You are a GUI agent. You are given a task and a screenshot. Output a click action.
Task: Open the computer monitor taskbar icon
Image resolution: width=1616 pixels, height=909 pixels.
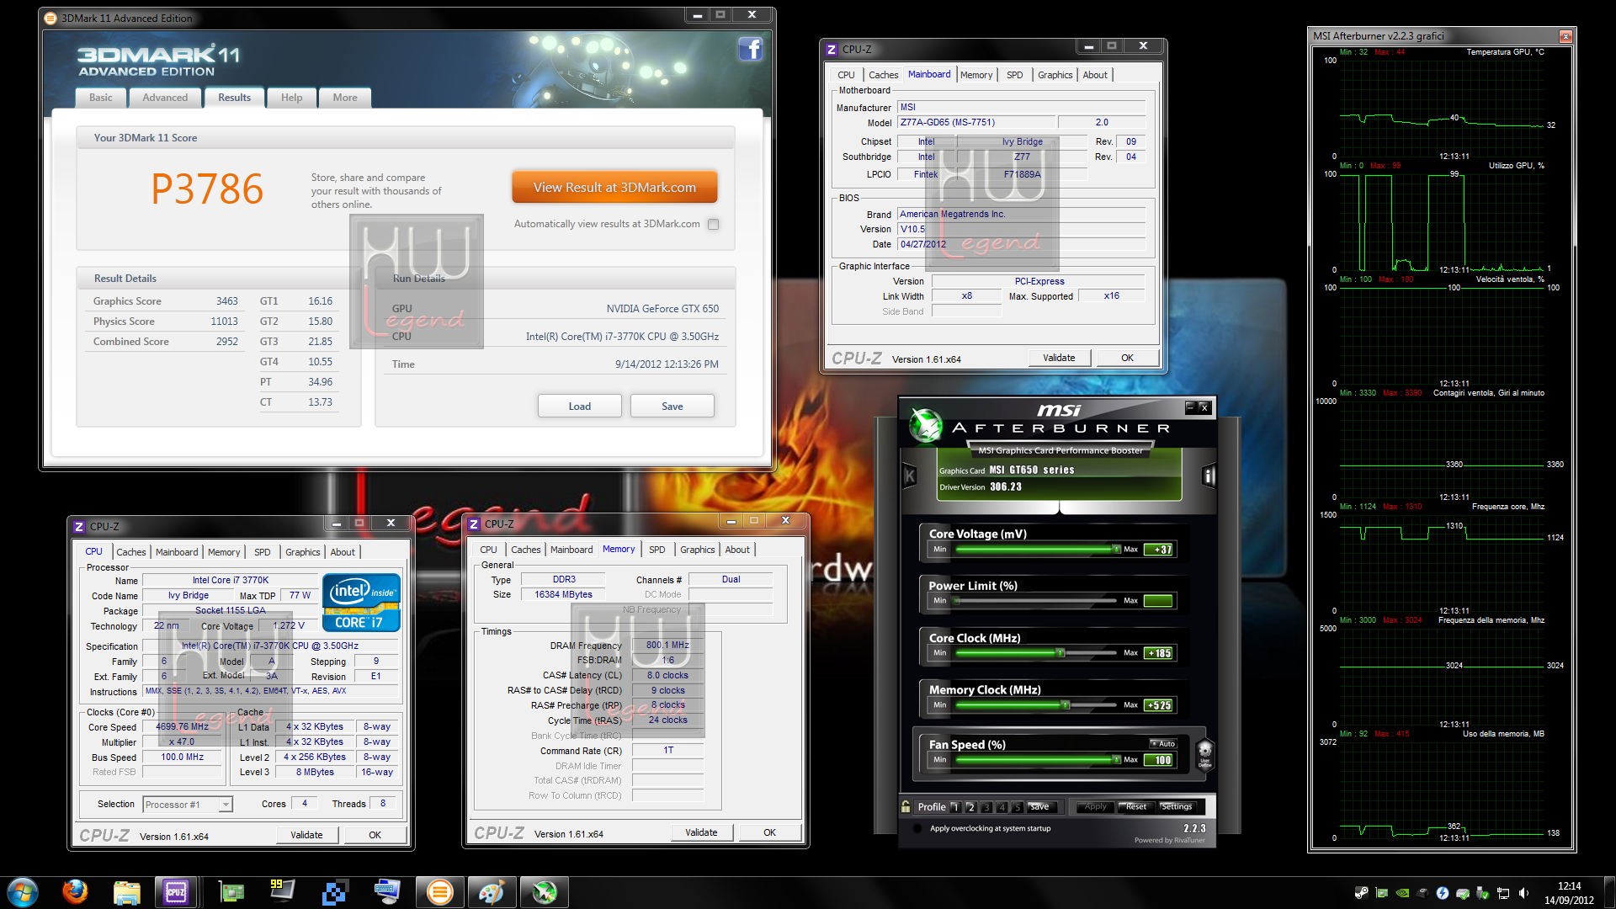pyautogui.click(x=387, y=892)
